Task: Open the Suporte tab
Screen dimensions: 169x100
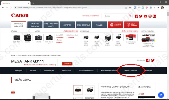Action: click(x=67, y=25)
